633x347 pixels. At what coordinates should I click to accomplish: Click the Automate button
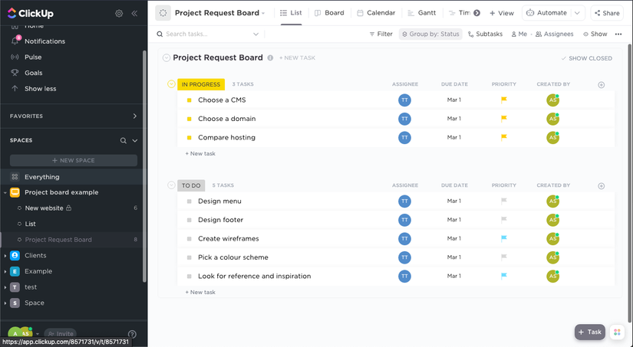(547, 13)
